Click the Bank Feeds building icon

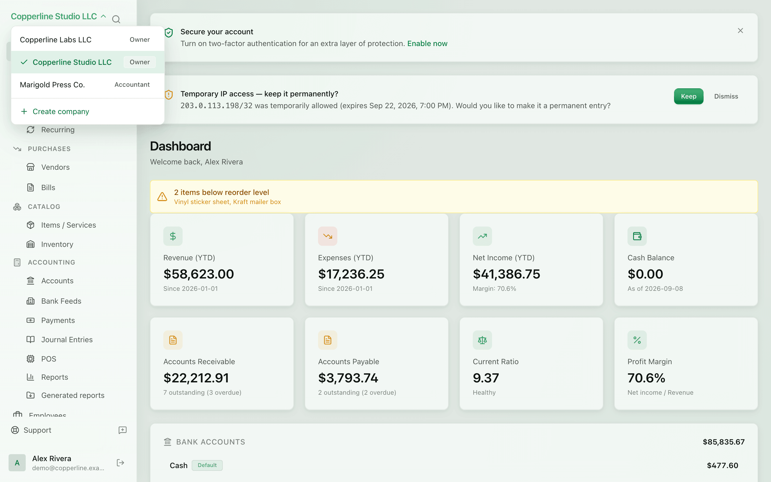point(31,301)
